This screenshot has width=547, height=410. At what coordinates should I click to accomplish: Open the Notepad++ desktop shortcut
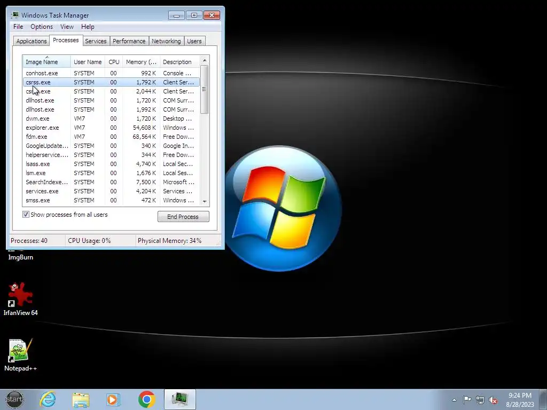point(21,354)
